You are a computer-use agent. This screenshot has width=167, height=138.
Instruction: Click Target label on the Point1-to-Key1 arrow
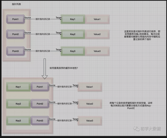pos(59,18)
